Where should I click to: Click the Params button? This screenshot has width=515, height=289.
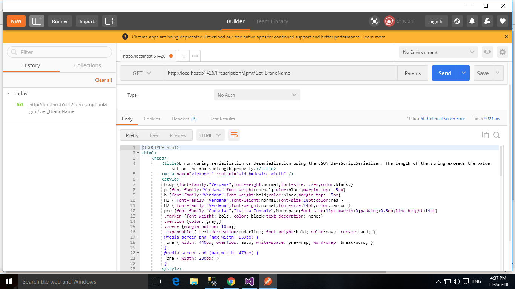coord(413,73)
